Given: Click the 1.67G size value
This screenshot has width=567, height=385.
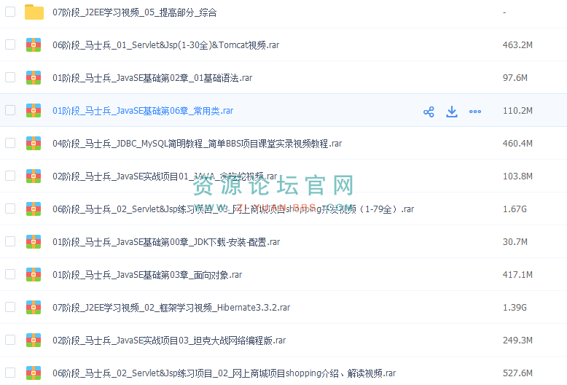Looking at the screenshot, I should click(x=515, y=209).
